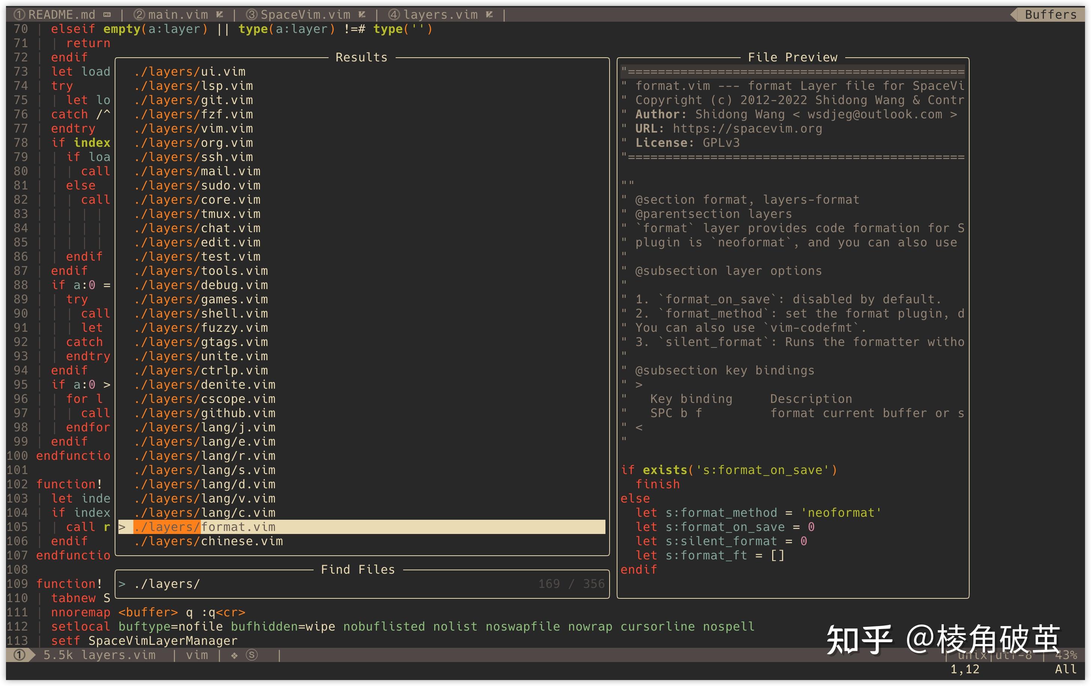The width and height of the screenshot is (1091, 686).
Task: Click the vim icon next to SpaceVim.vim tab
Action: [362, 15]
